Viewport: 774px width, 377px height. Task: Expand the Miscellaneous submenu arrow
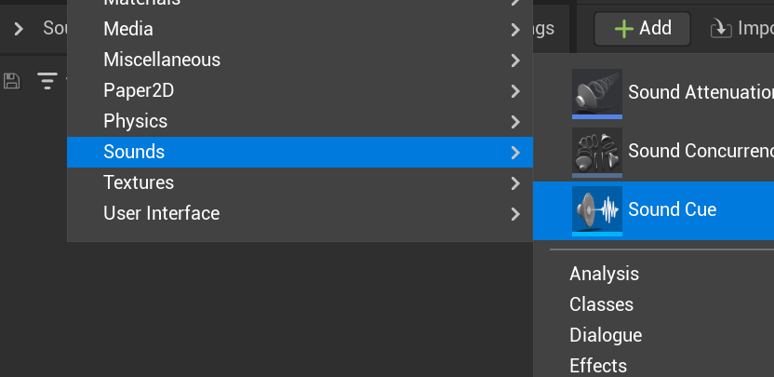click(515, 61)
